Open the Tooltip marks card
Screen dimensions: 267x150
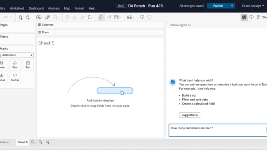pyautogui.click(x=15, y=77)
